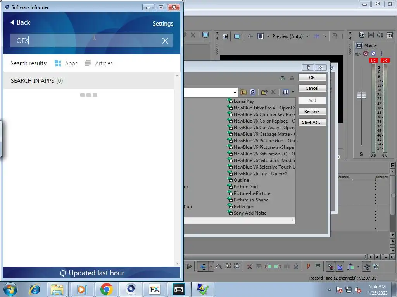Screen dimensions: 397x297
Task: Click the move plug-in left chain icon
Action: tap(282, 78)
